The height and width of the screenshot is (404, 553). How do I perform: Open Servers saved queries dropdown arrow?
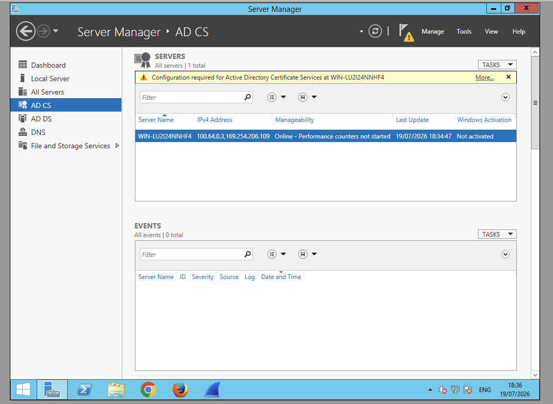314,97
